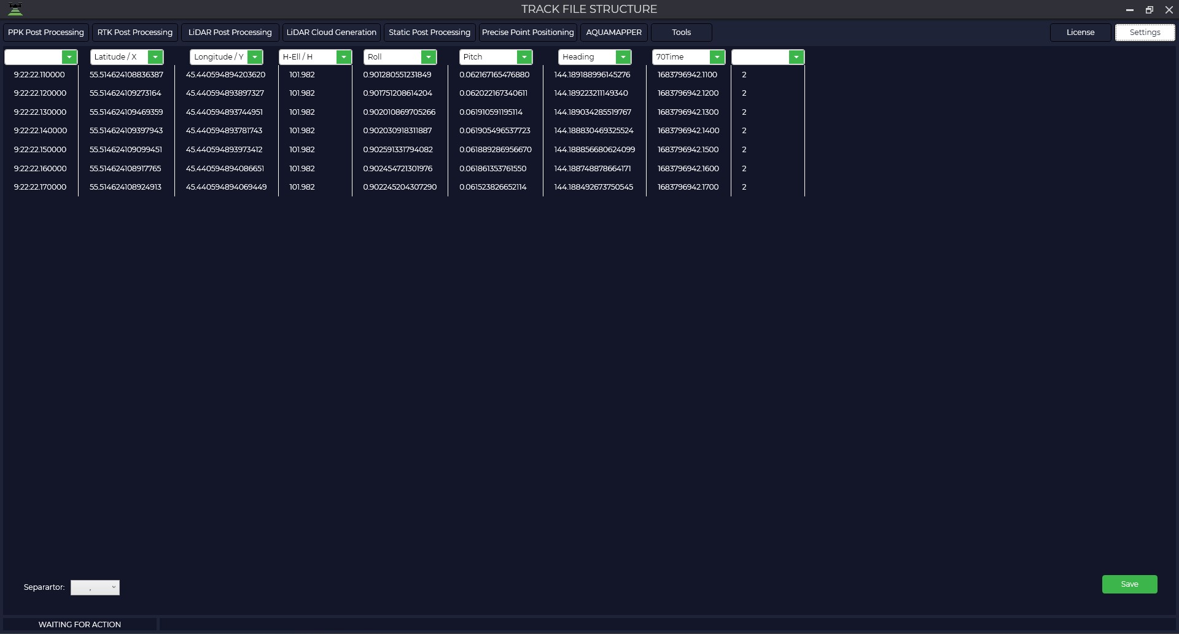Click longitude value 45.440594893744951
This screenshot has width=1179, height=634.
(x=224, y=112)
